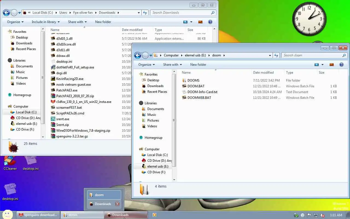Change view icon in the Downloads window
Image resolution: width=350 pixels, height=219 pixels.
coord(185,22)
